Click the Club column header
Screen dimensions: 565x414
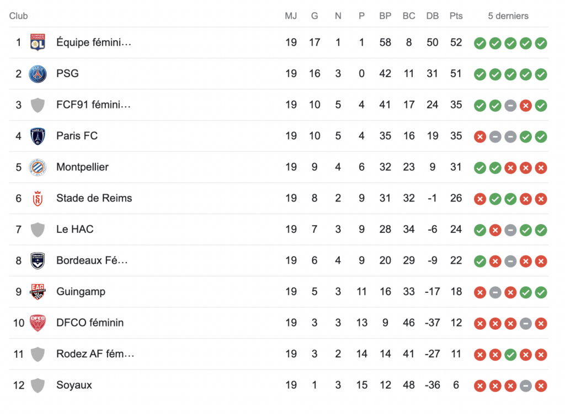18,16
